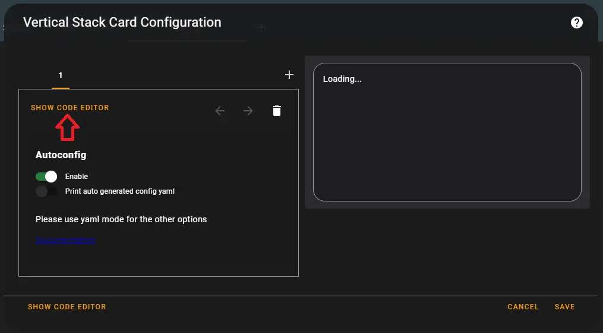This screenshot has width=603, height=333.
Task: Click the gray preview panel below Loading card
Action: pos(447,204)
